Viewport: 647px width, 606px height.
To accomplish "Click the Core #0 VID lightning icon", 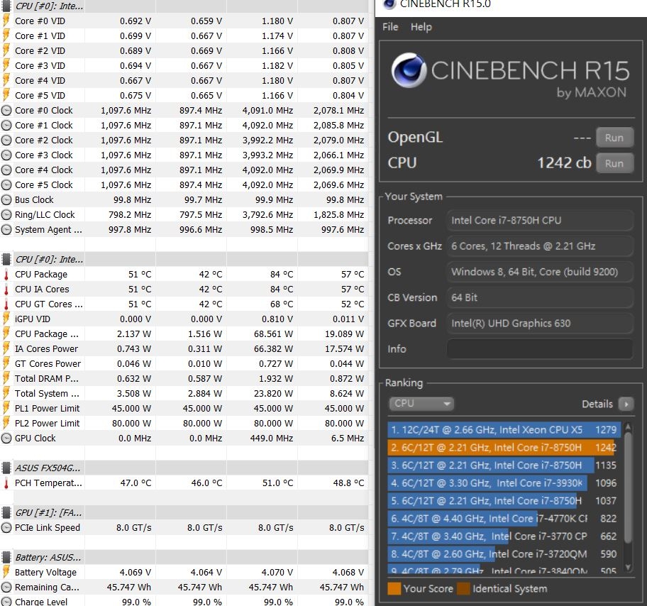I will (x=6, y=21).
